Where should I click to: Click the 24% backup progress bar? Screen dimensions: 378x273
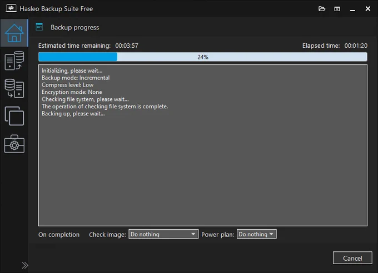click(203, 57)
